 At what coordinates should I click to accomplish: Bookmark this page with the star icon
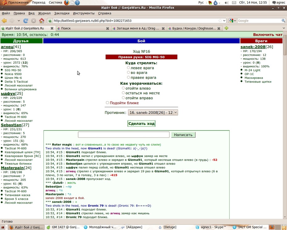[x=220, y=21]
